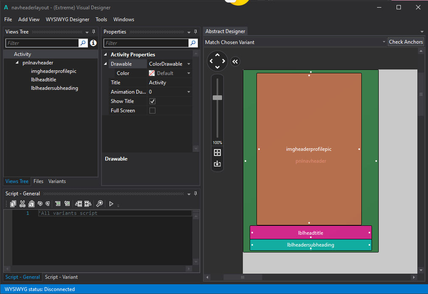Open the Script - General panel options arrow

[x=189, y=194]
